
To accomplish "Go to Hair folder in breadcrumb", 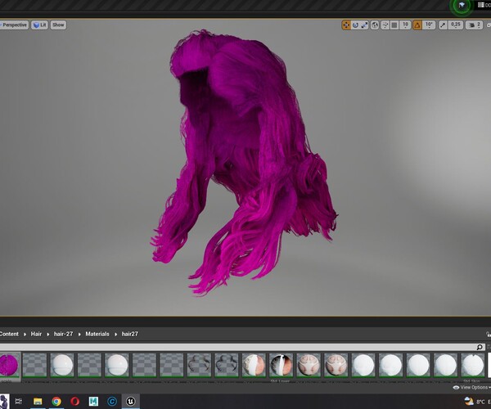I will pyautogui.click(x=36, y=334).
